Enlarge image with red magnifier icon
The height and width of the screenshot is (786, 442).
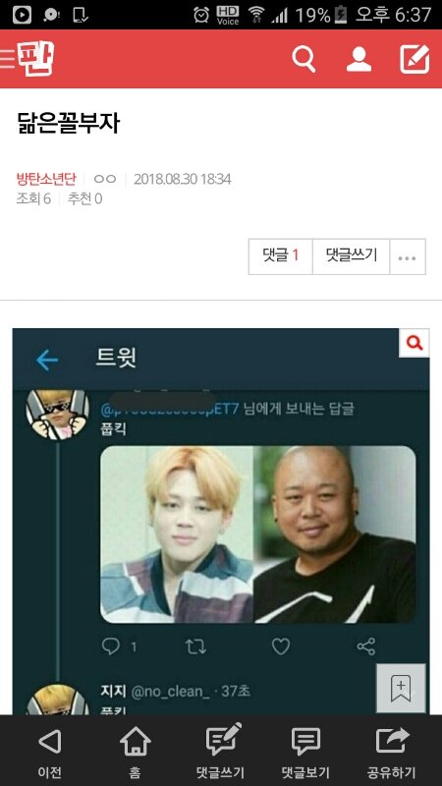414,343
